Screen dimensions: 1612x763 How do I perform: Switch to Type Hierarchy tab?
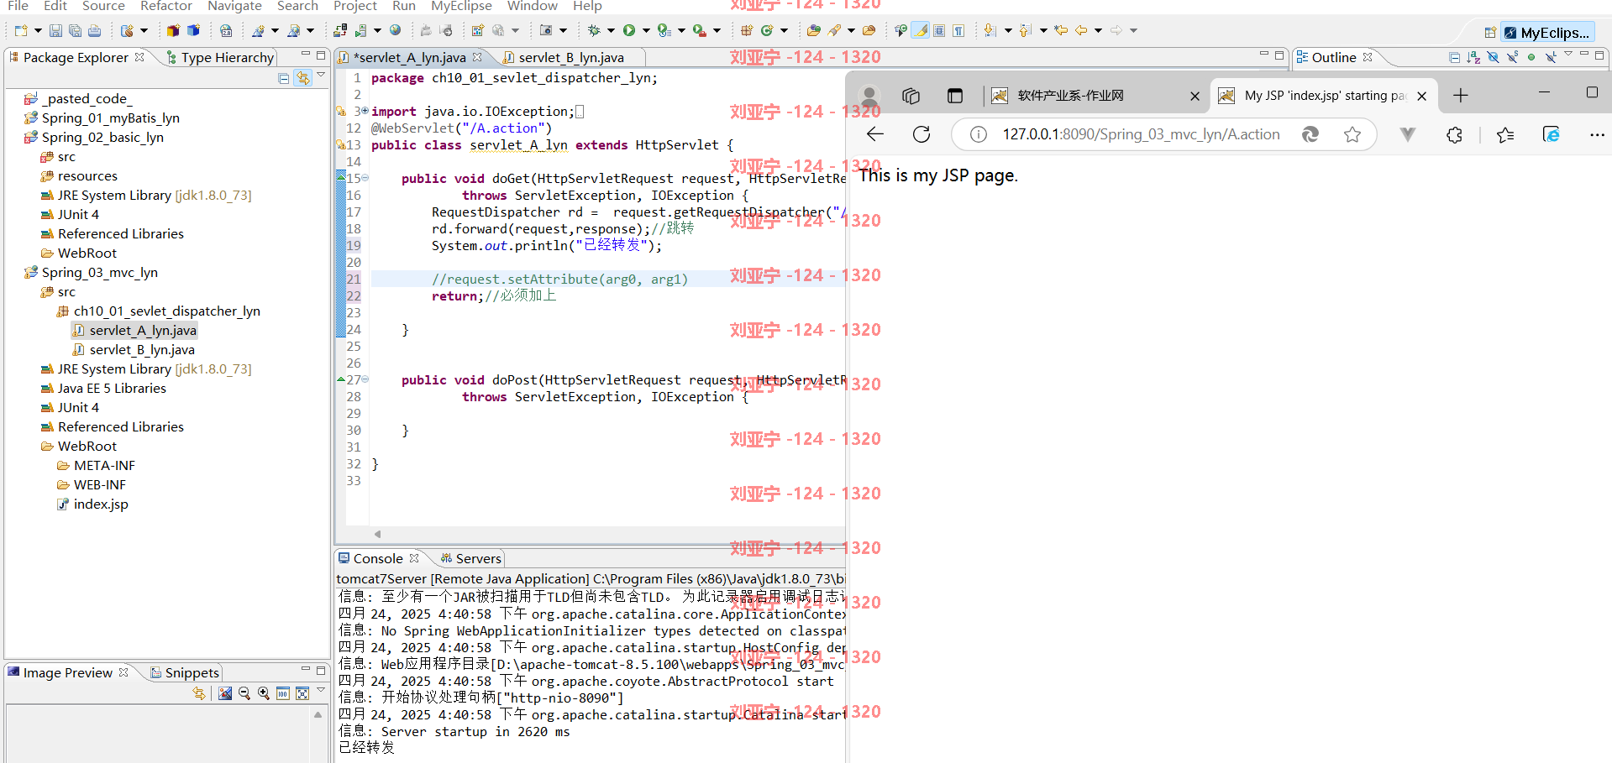(220, 57)
